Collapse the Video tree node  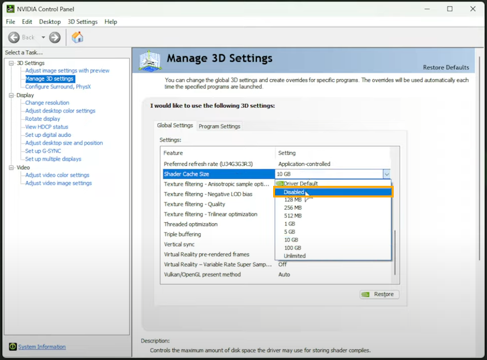click(x=12, y=167)
